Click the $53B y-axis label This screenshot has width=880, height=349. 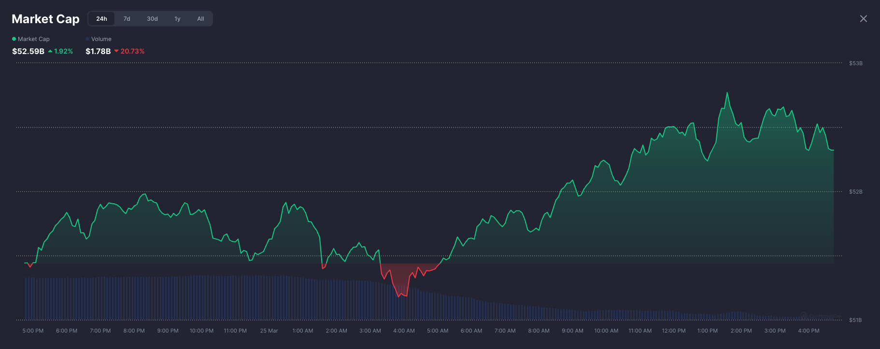click(855, 63)
